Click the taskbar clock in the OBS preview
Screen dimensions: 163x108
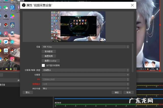pyautogui.click(x=152, y=69)
